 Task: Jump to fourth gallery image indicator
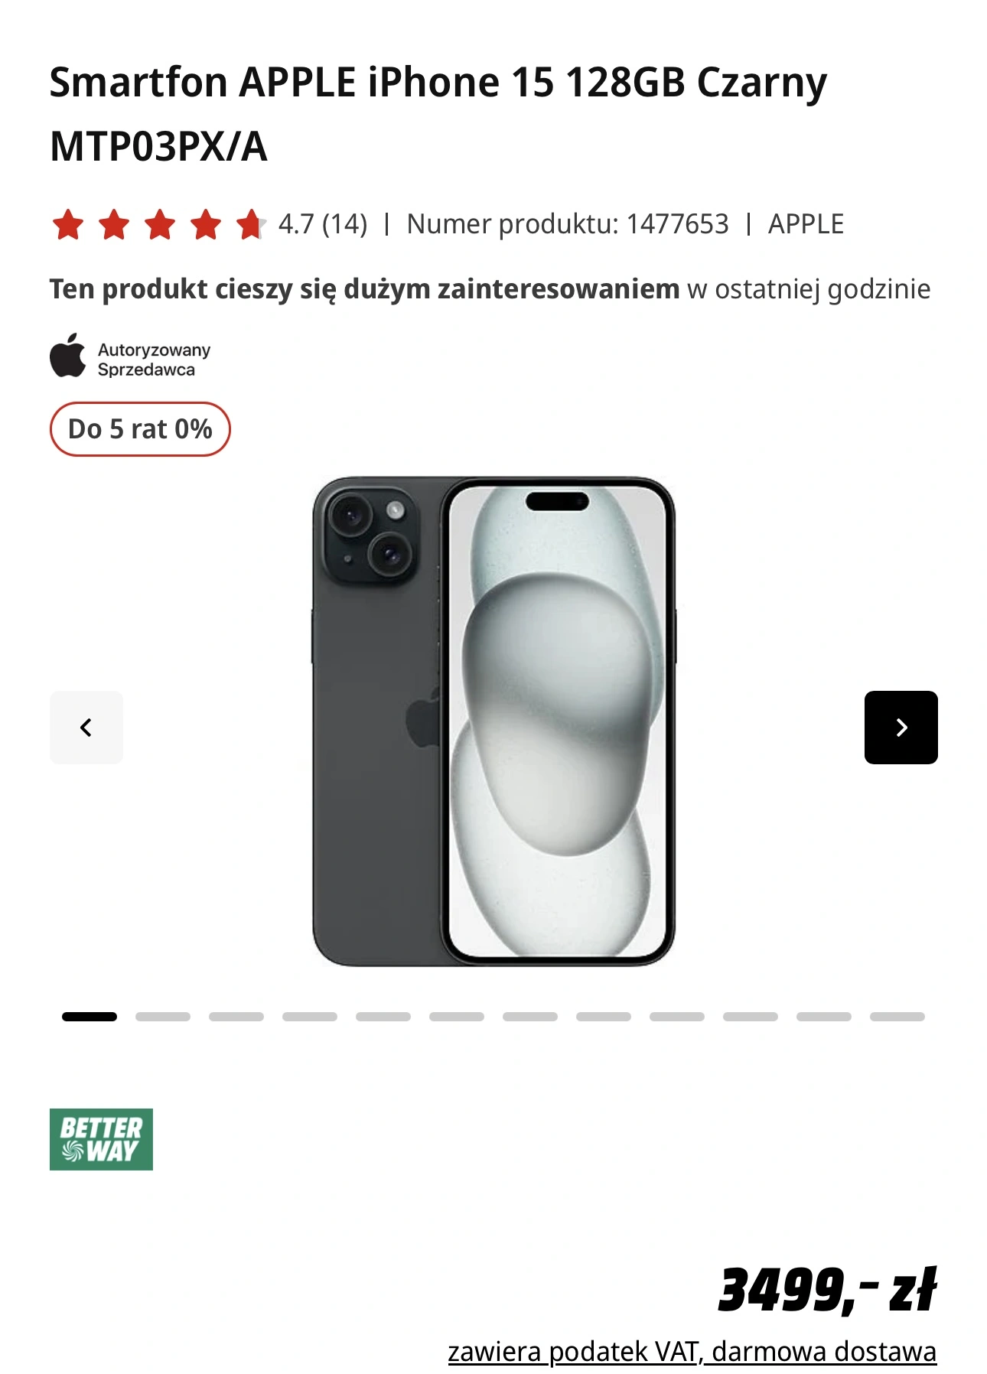click(310, 1017)
